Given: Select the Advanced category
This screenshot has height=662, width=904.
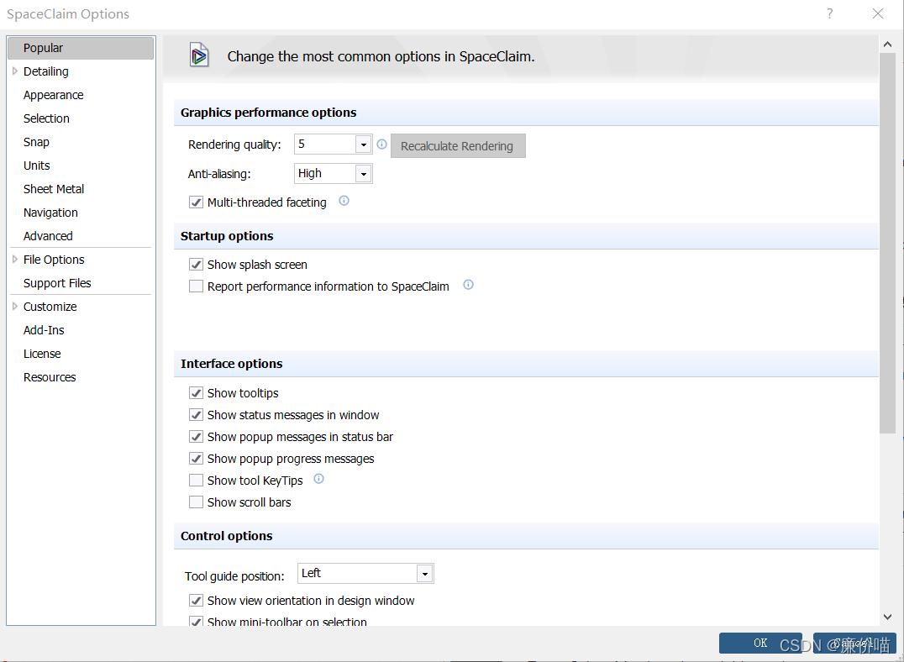Looking at the screenshot, I should coord(48,236).
